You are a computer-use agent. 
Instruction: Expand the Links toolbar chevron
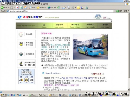click(x=129, y=11)
